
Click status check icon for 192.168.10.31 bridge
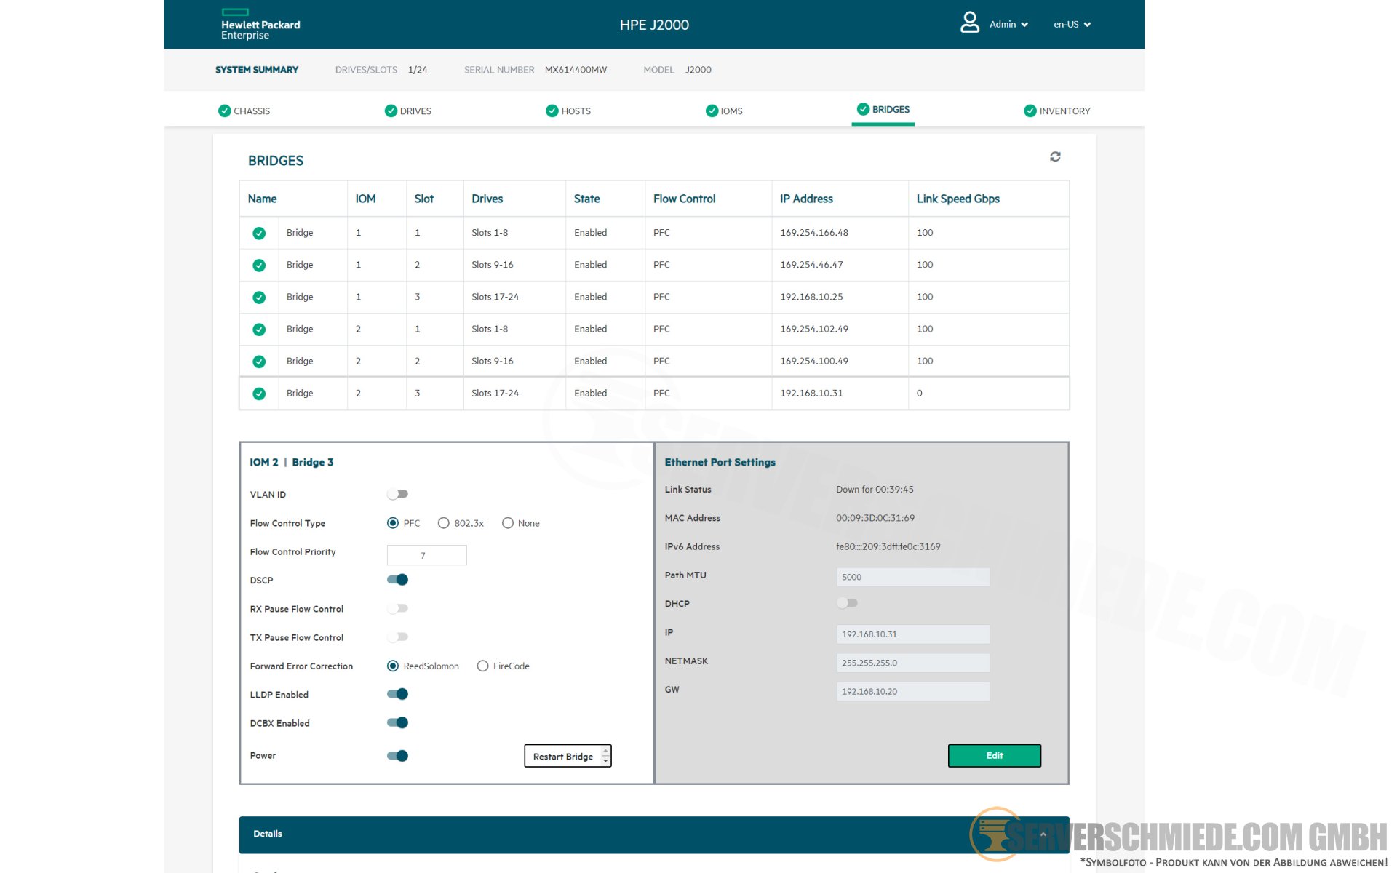click(x=259, y=394)
